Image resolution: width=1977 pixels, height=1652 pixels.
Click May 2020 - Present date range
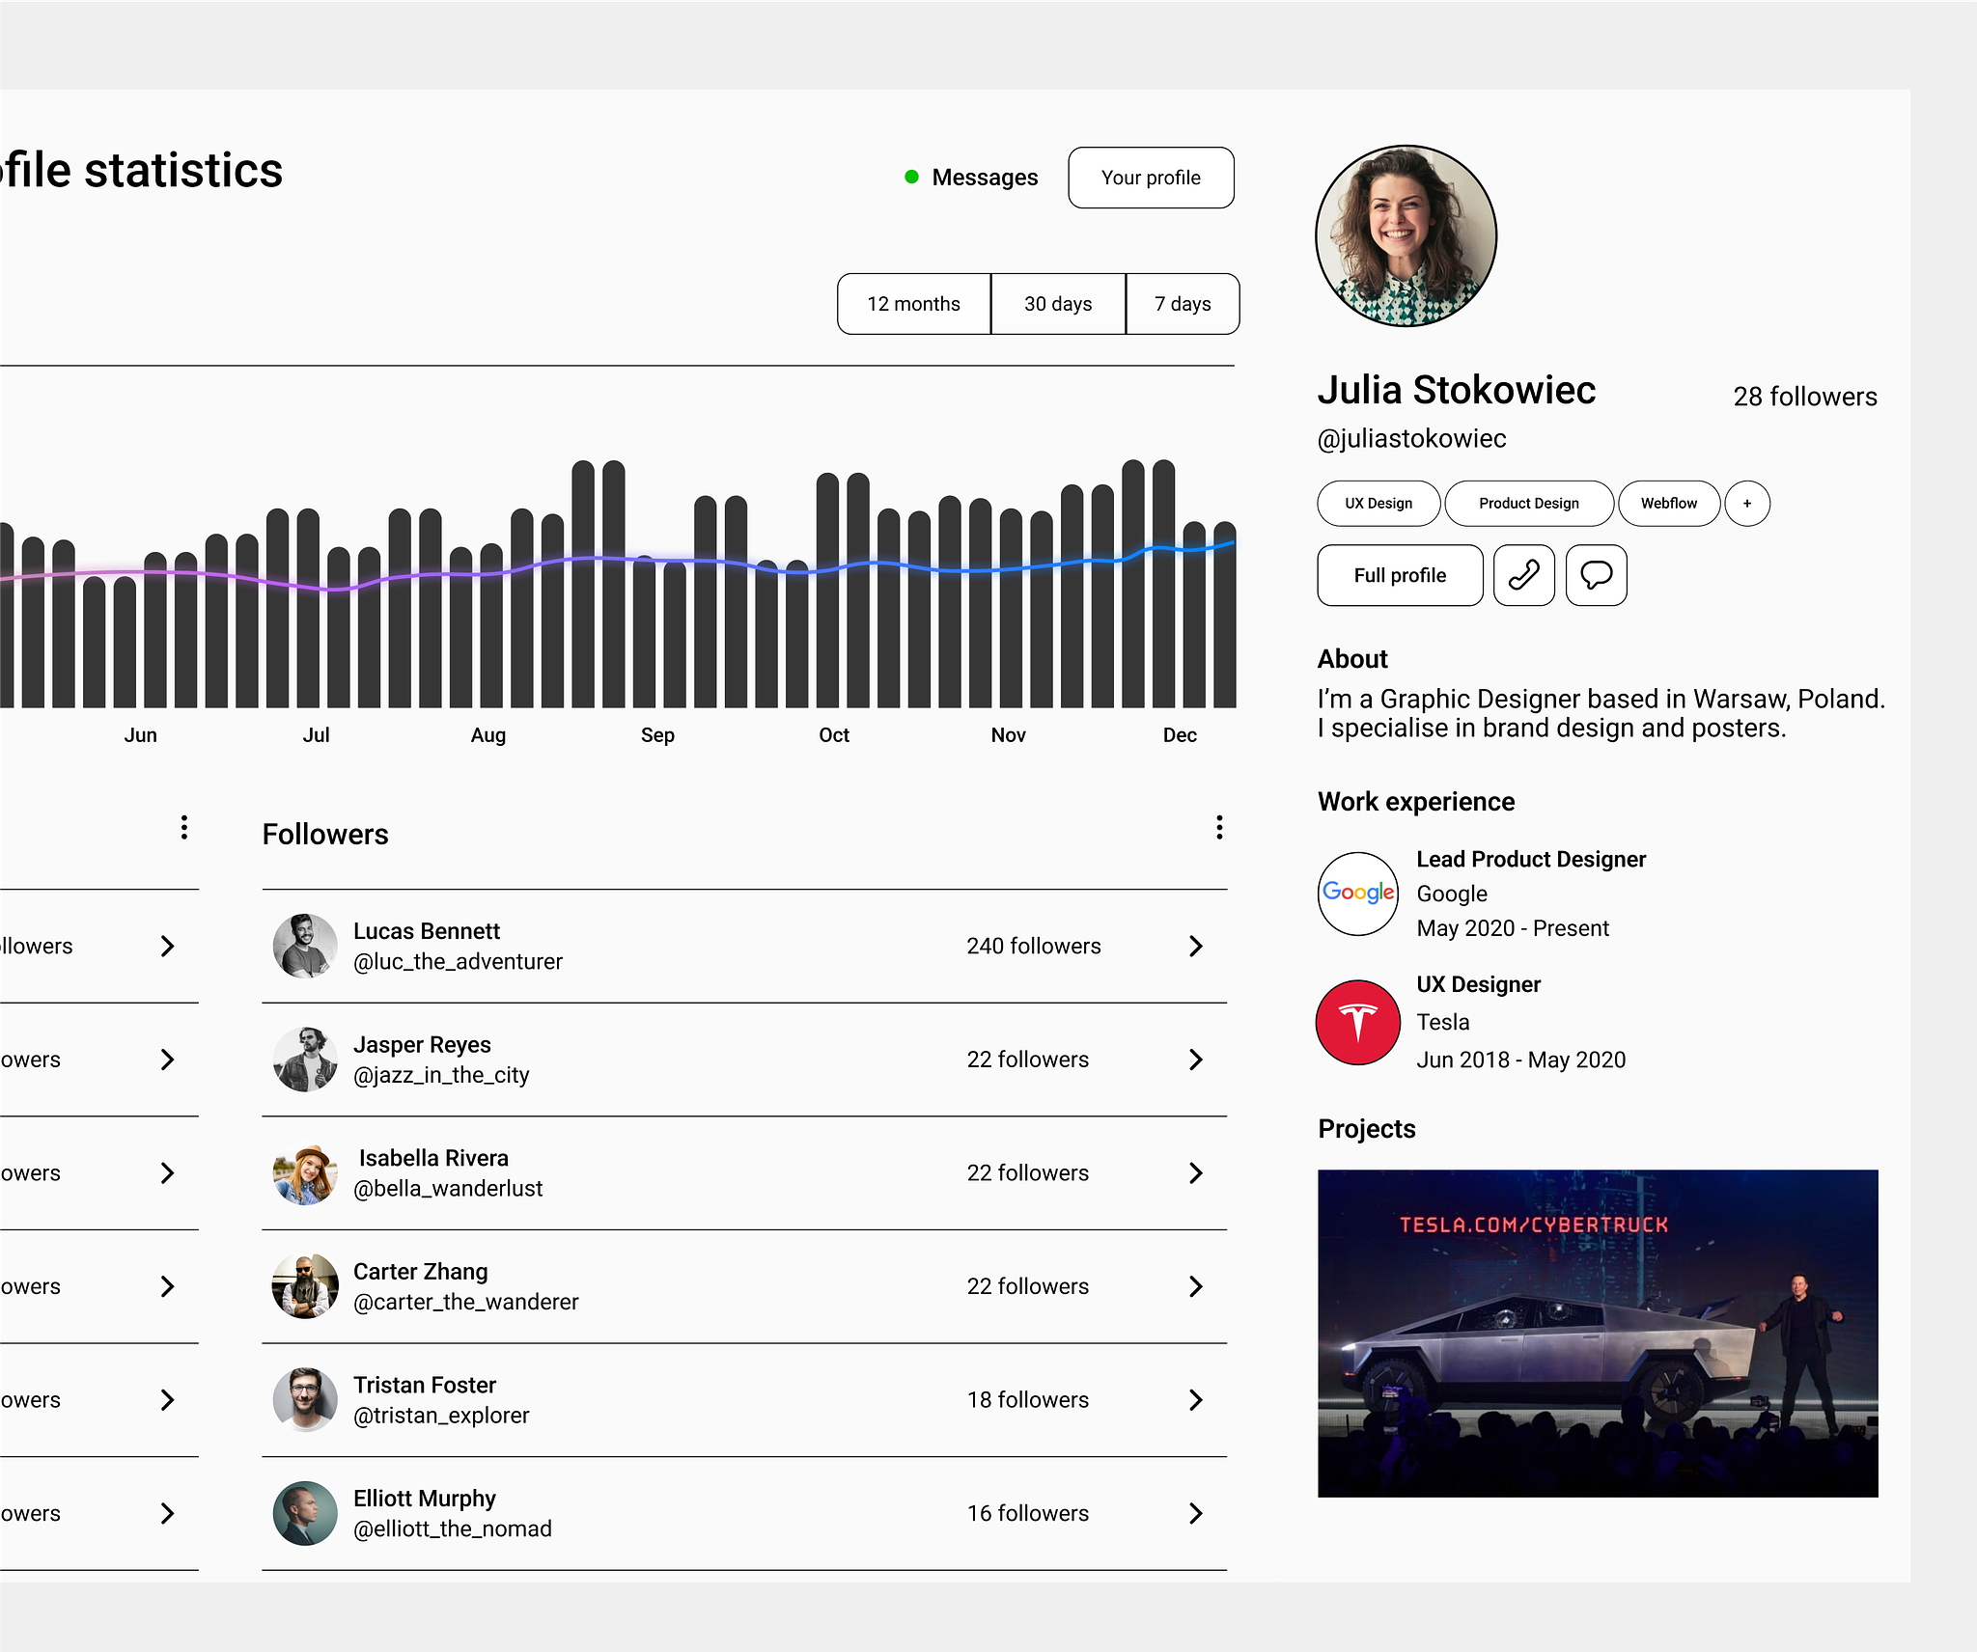(x=1513, y=928)
